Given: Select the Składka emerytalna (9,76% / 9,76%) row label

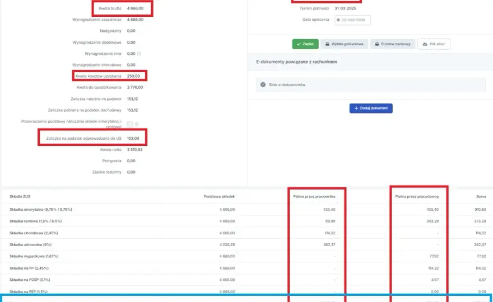Looking at the screenshot, I should pos(41,209).
